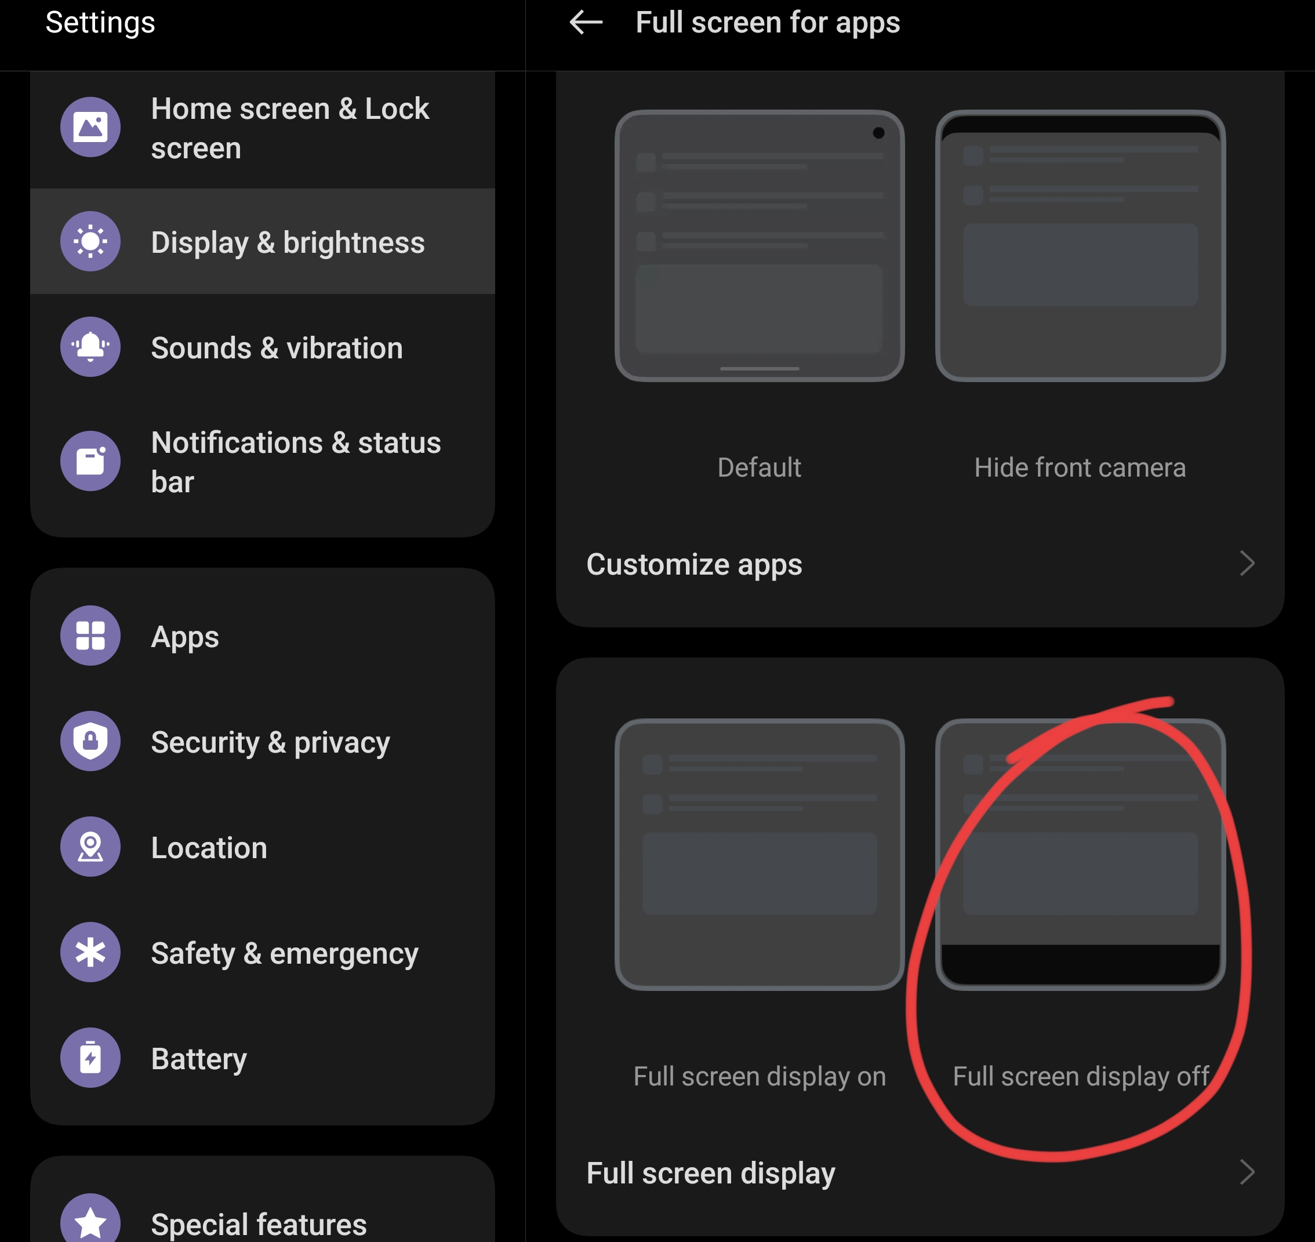Tap the Notifications & status bar icon
1315x1242 pixels.
(x=90, y=462)
